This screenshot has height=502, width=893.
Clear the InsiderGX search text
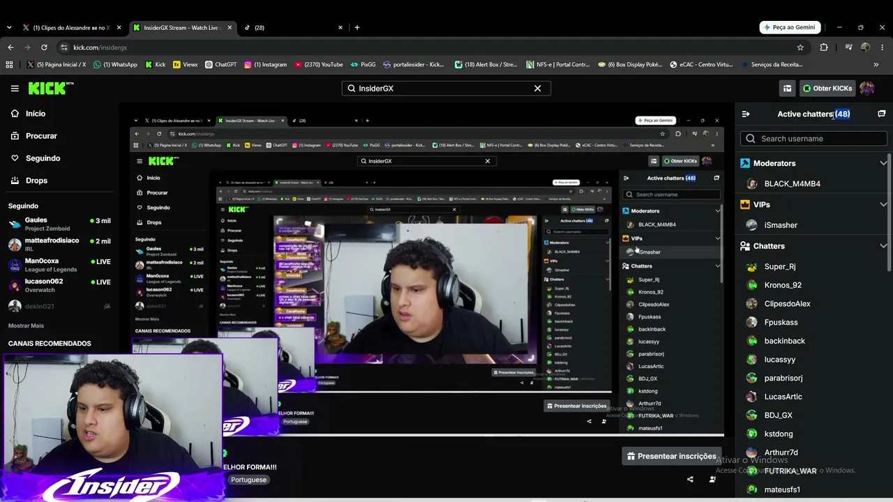click(537, 89)
